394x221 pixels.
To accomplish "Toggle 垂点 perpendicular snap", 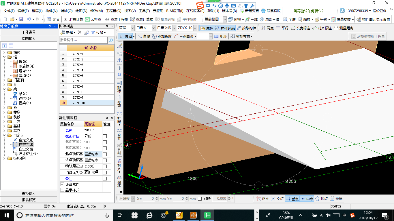I will coord(292,199).
